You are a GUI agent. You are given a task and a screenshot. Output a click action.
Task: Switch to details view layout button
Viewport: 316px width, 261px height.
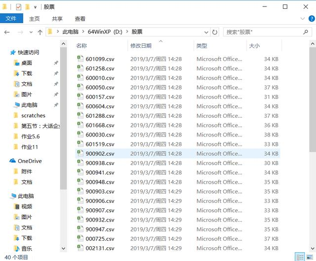pos(300,257)
